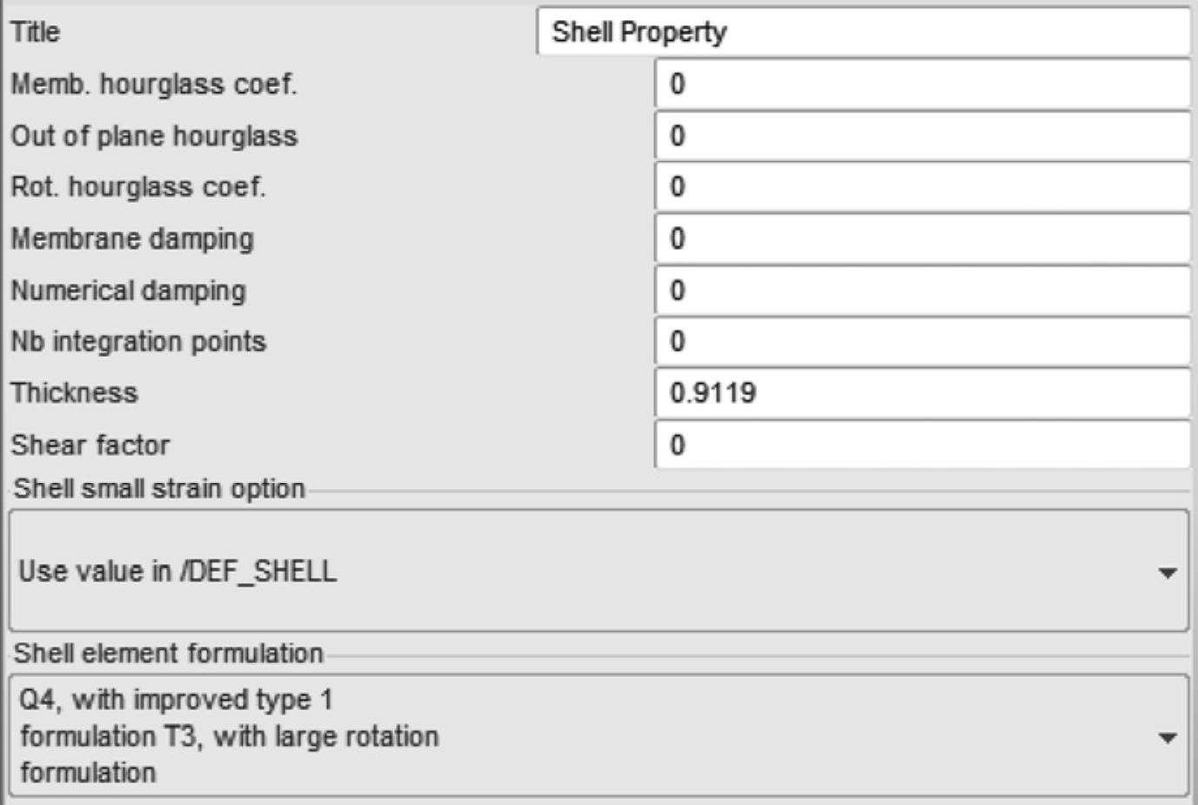Open the Shell element formulation dropdown
1198x805 pixels.
597,736
